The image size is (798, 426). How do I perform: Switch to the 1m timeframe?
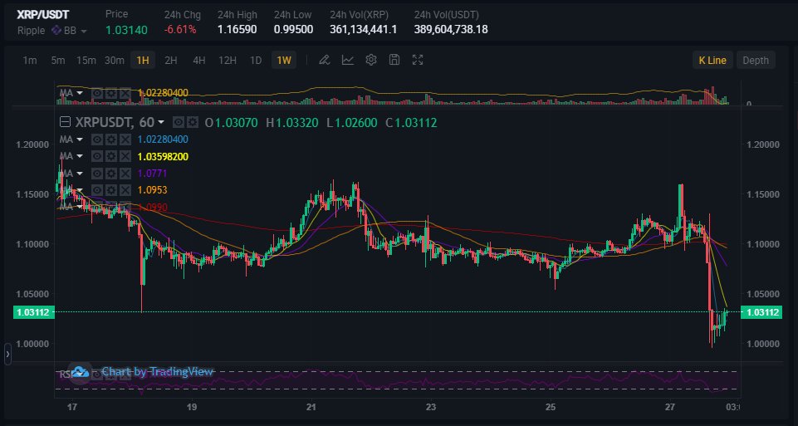click(30, 60)
